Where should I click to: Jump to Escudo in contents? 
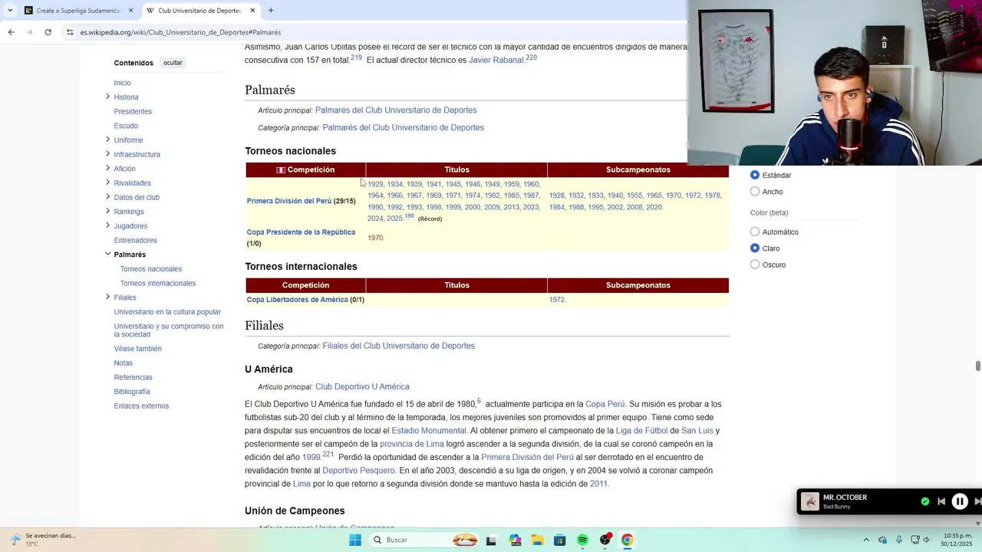click(126, 126)
